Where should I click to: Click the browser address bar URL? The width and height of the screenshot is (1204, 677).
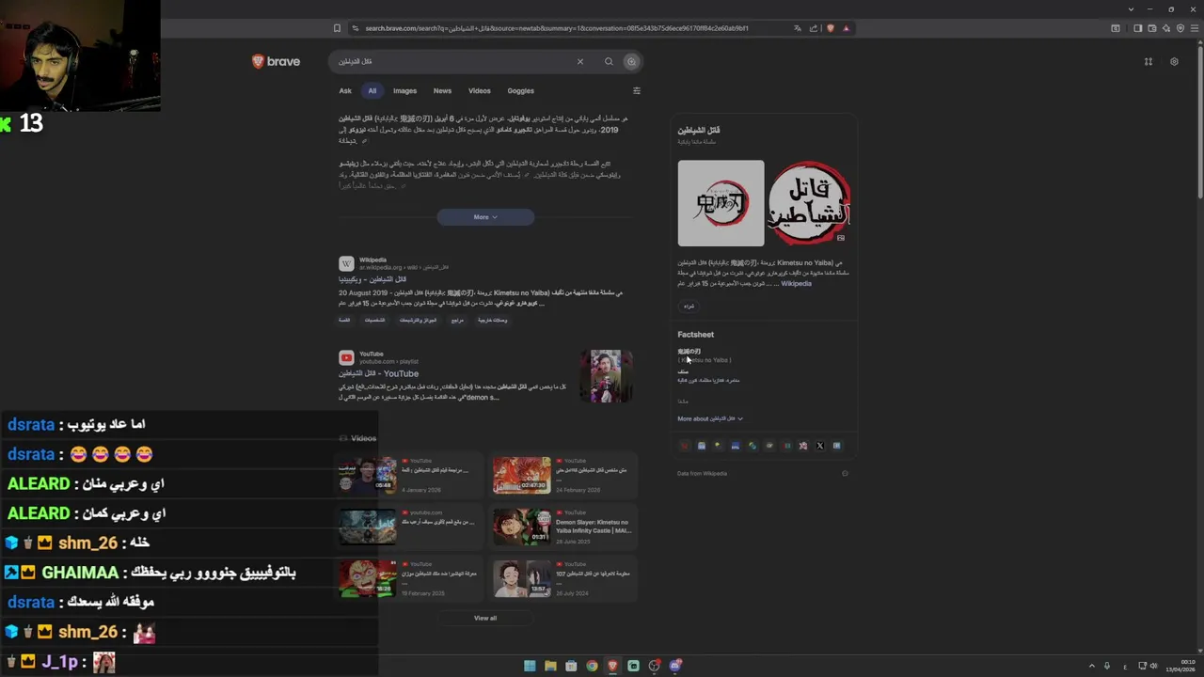click(557, 28)
